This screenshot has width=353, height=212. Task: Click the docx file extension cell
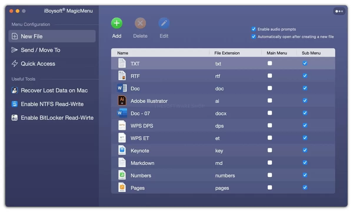(221, 113)
